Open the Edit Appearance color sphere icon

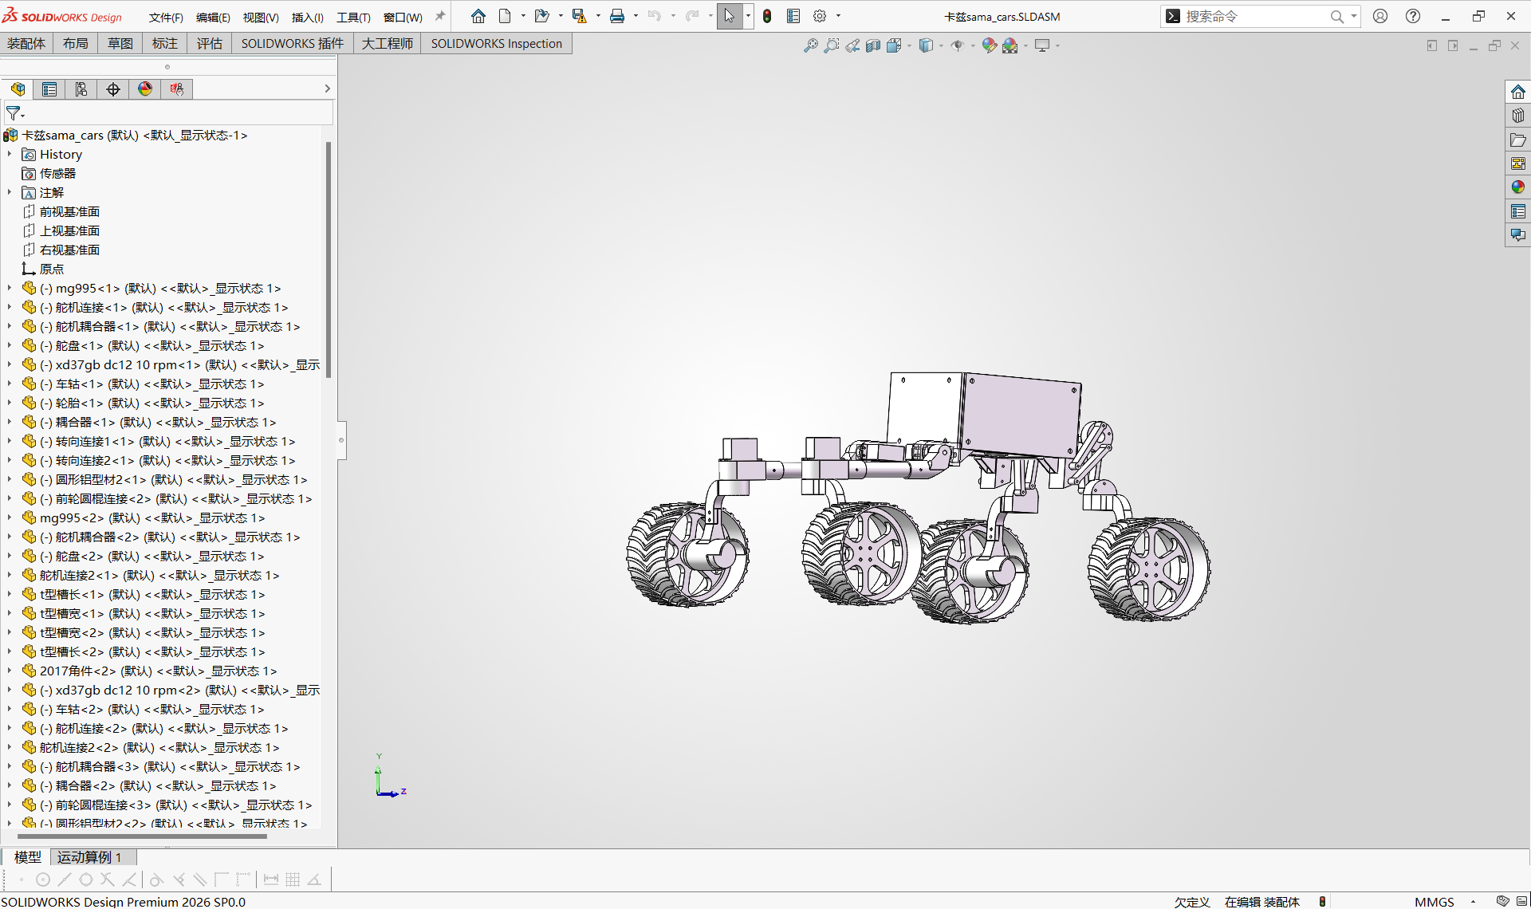click(x=989, y=45)
